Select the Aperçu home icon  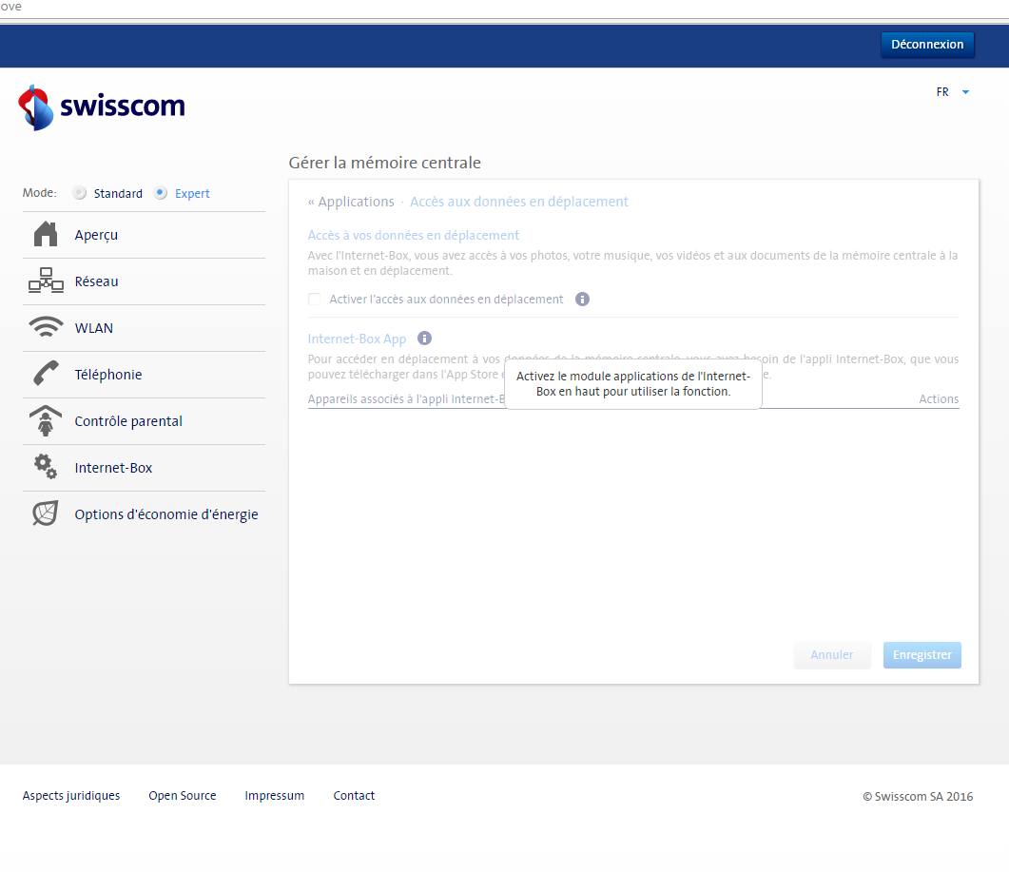click(x=45, y=234)
